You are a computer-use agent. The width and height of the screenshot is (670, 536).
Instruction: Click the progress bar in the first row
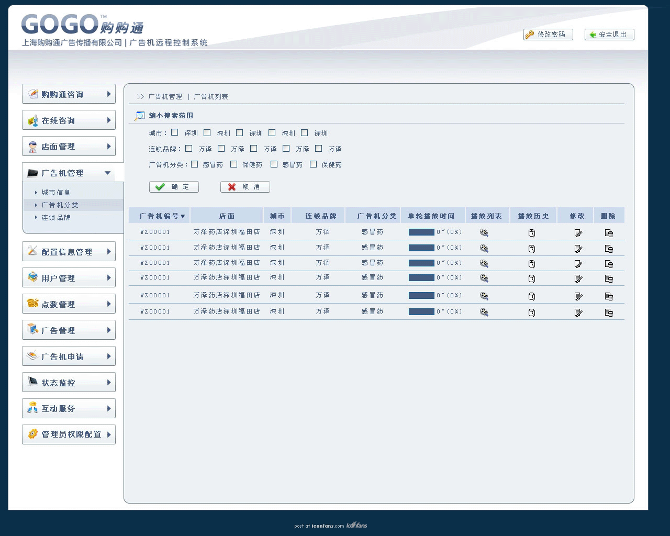[421, 232]
